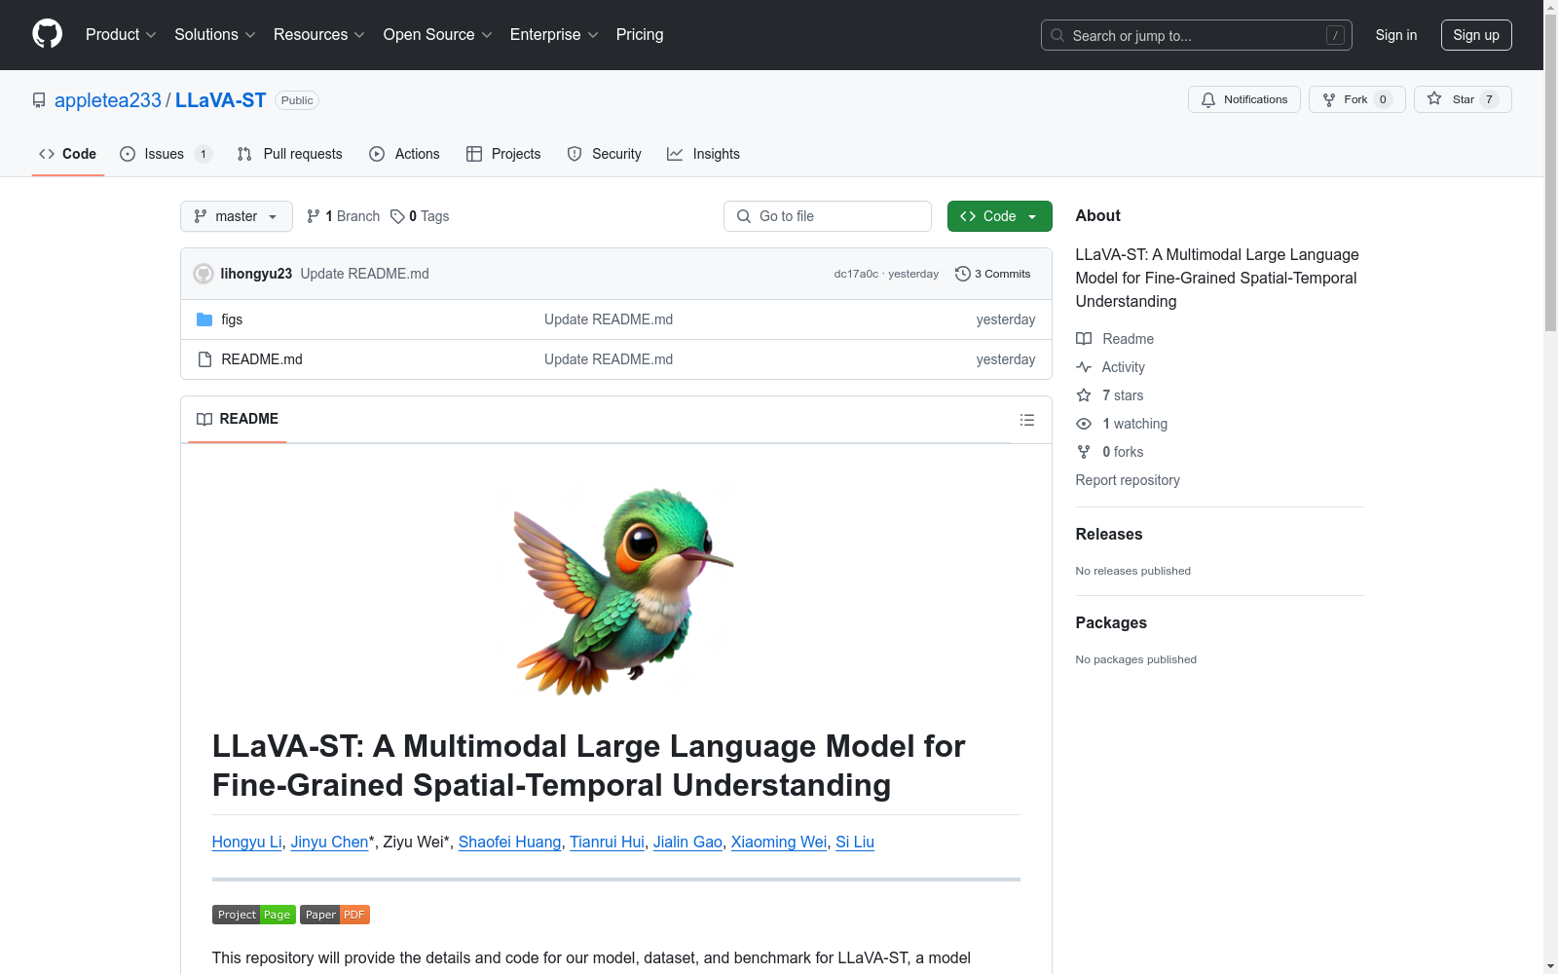Switch to the Projects tab
1558x974 pixels.
pyautogui.click(x=503, y=154)
